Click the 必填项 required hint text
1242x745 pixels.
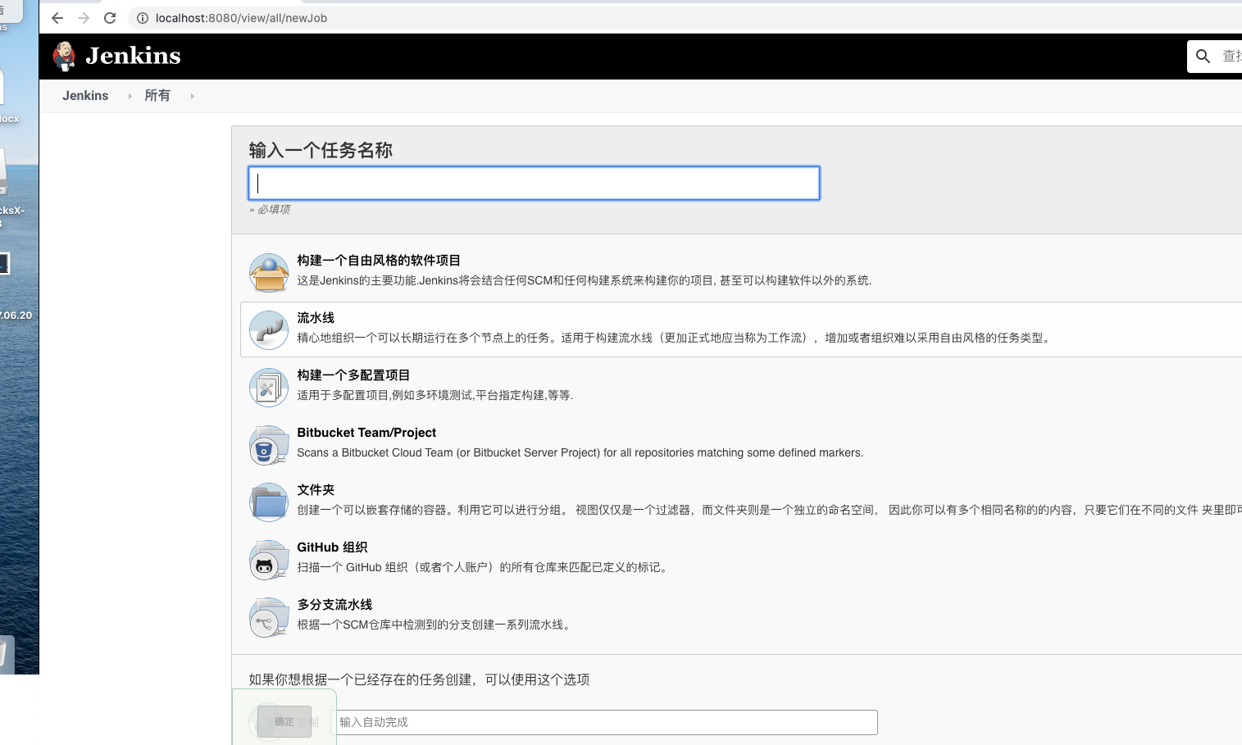[x=270, y=209]
